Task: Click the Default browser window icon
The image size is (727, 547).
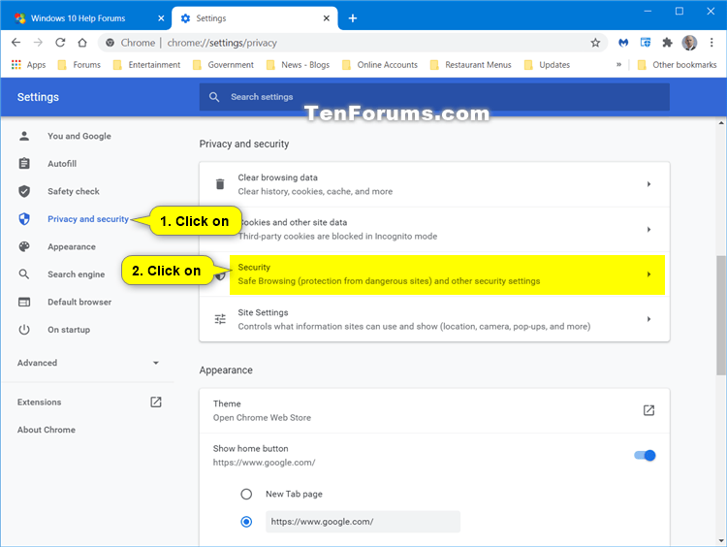Action: (24, 302)
